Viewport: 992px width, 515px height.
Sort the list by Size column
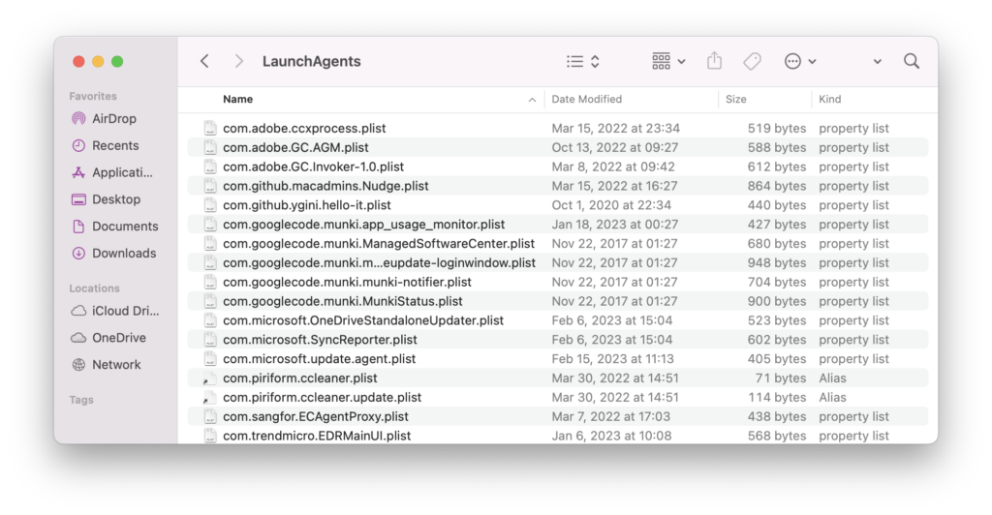[x=736, y=99]
